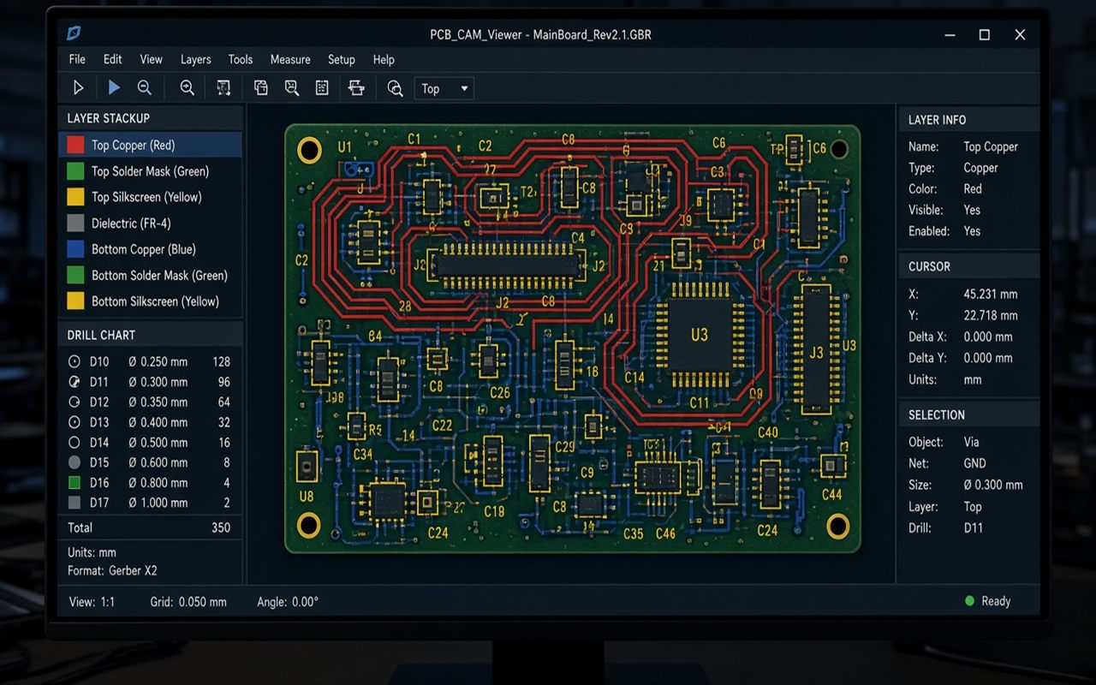The image size is (1096, 685).
Task: Select the "Top Solder Mask (Green)" layer name
Action: click(151, 171)
